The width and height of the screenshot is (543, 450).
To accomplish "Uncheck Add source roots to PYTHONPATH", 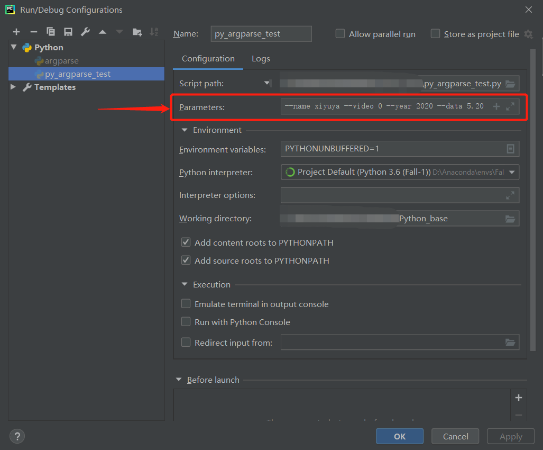I will tap(186, 260).
